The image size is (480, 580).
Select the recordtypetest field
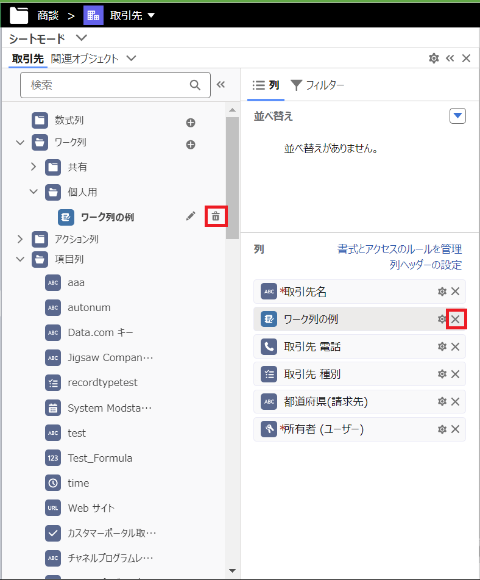point(102,382)
